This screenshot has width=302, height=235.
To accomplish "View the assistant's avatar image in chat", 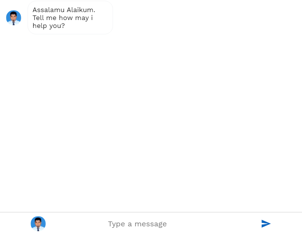I will 14,18.
